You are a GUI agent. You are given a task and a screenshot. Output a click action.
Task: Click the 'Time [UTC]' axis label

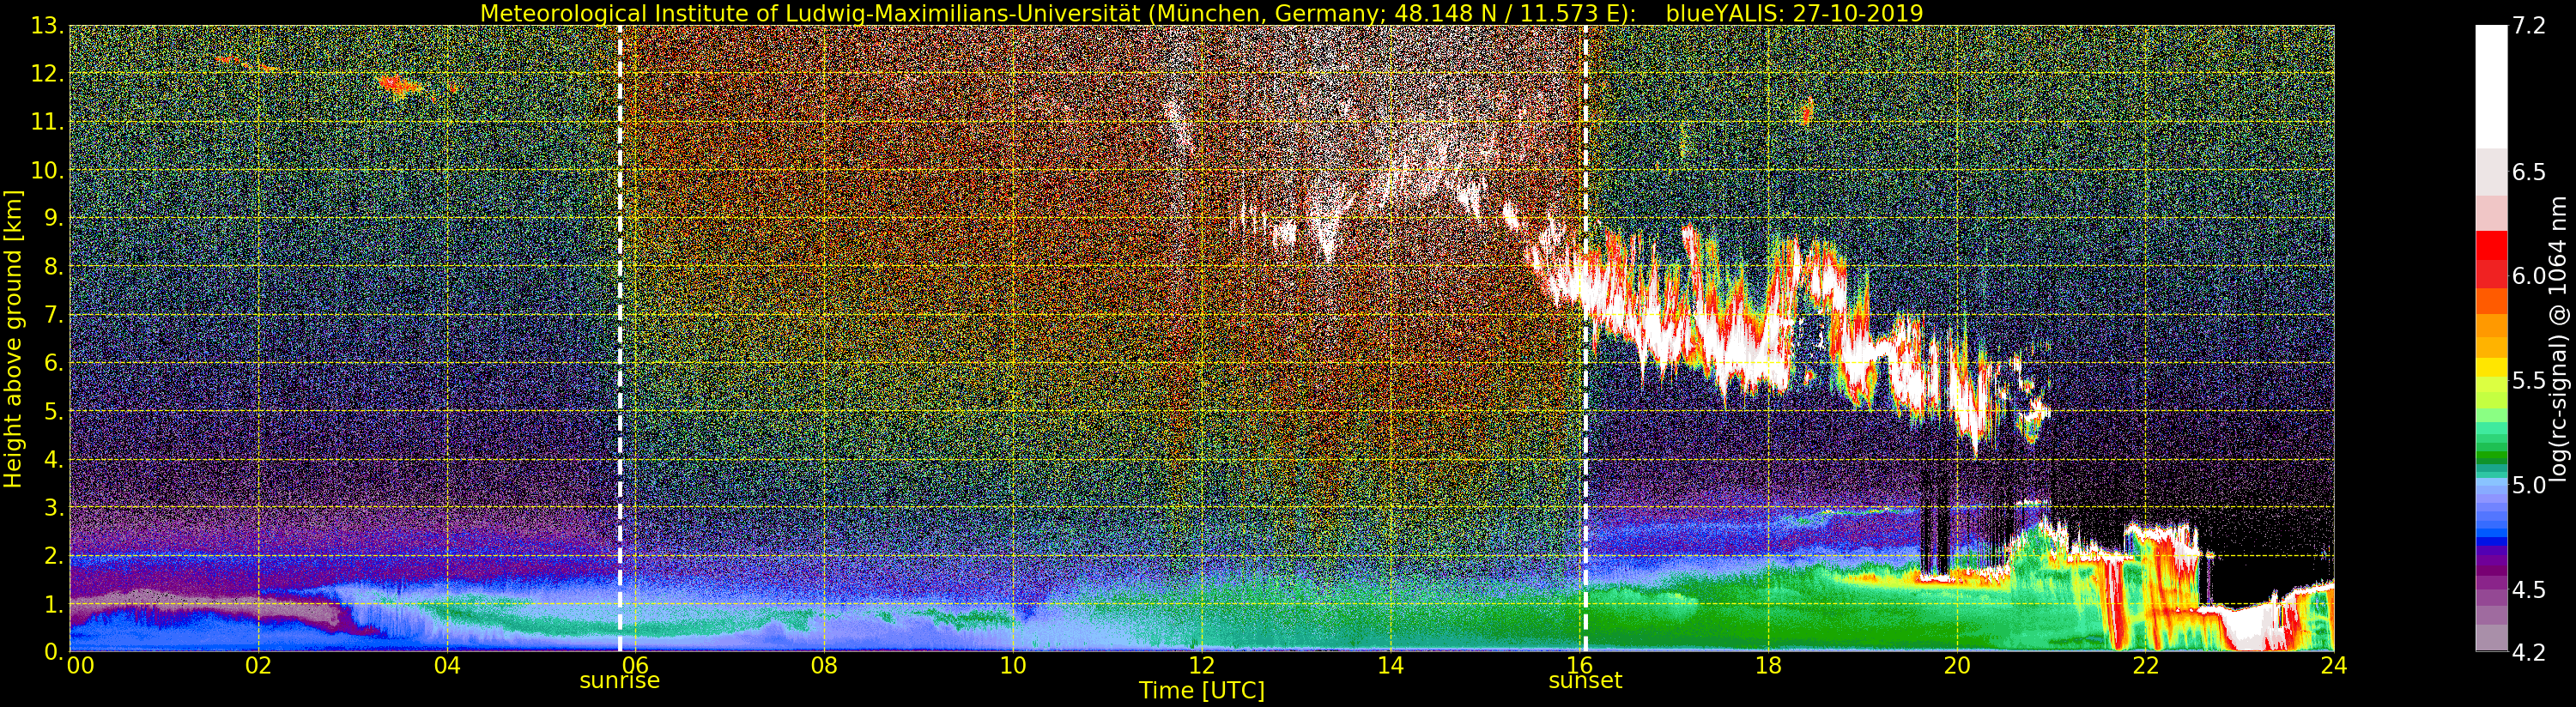(x=1202, y=690)
